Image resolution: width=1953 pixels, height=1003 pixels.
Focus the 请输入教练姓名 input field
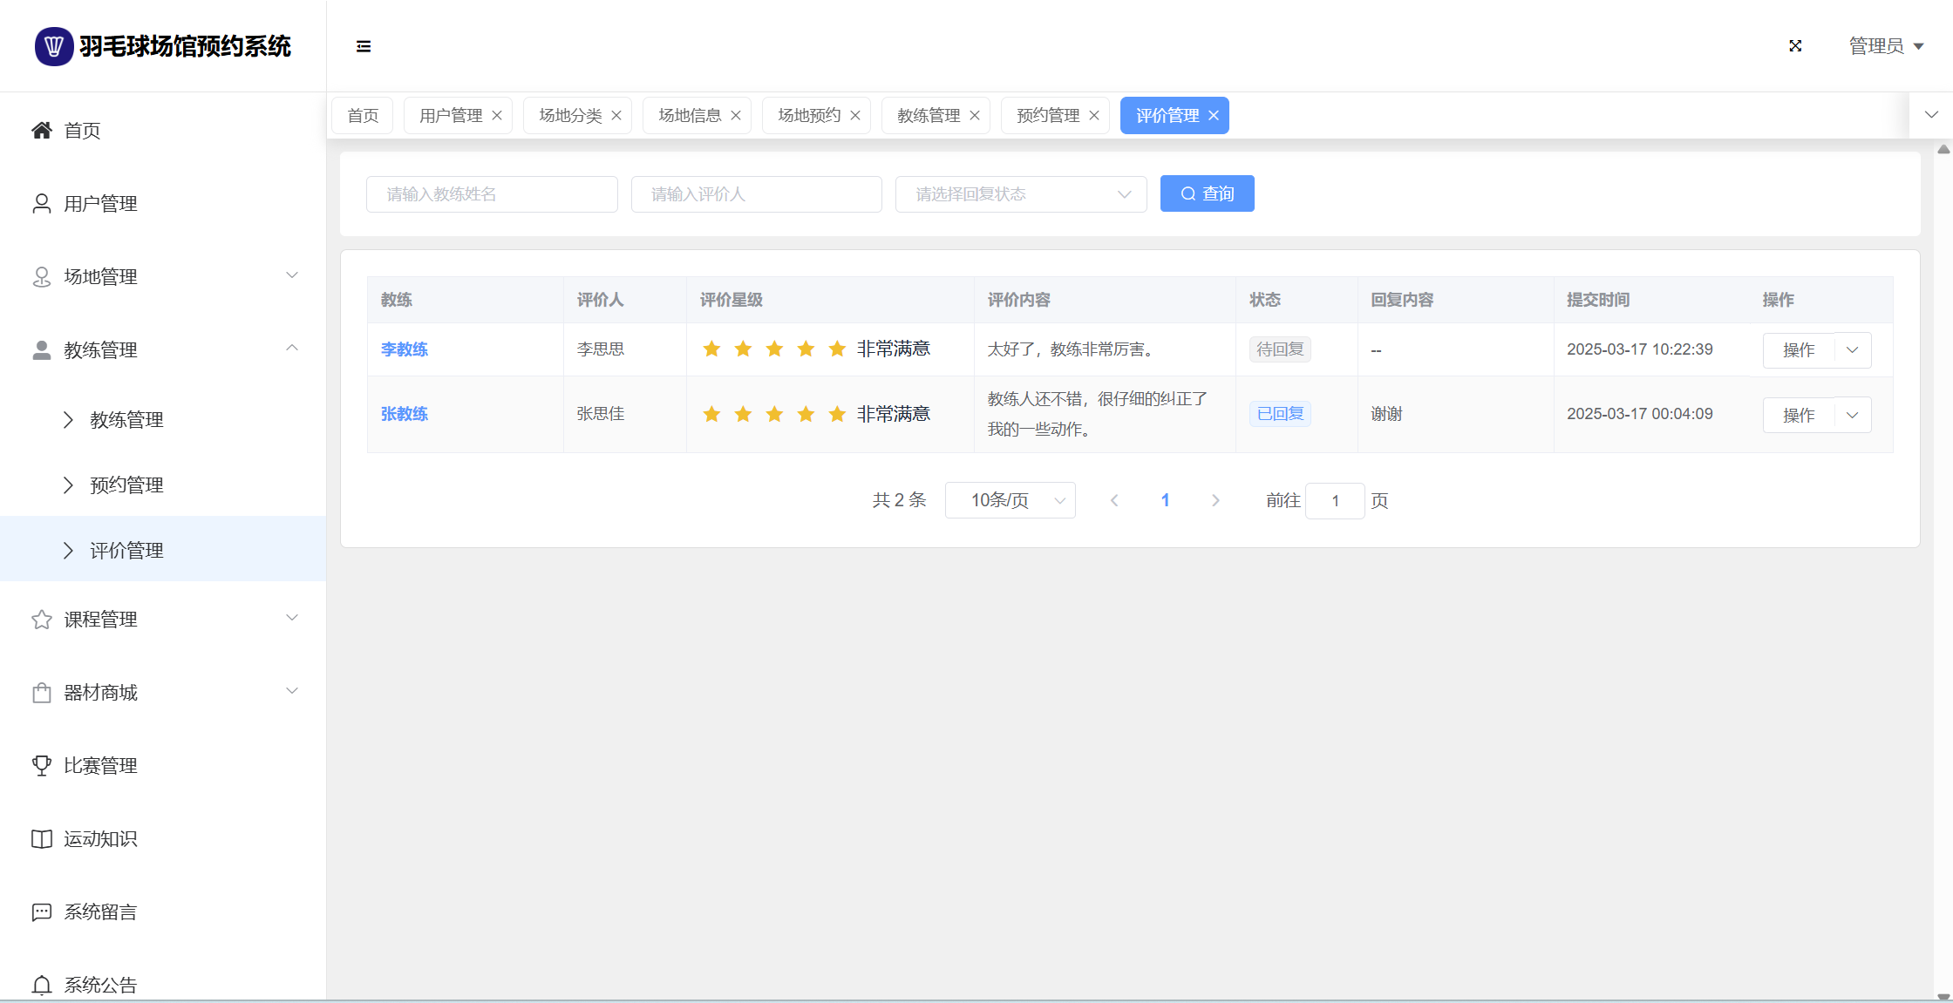(x=492, y=194)
